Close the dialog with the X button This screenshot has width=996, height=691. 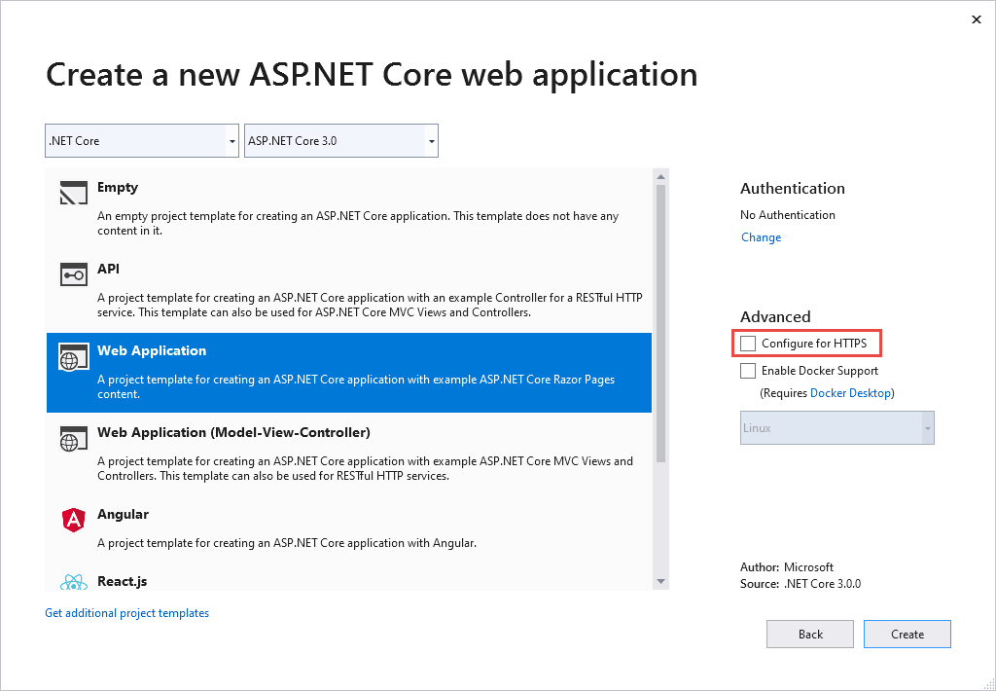(977, 19)
